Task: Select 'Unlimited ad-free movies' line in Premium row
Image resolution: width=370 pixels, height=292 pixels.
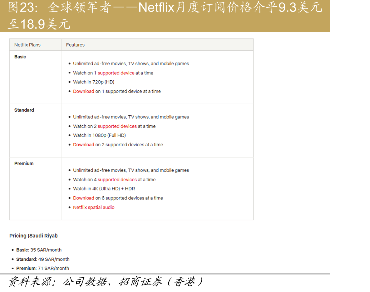Action: [131, 170]
